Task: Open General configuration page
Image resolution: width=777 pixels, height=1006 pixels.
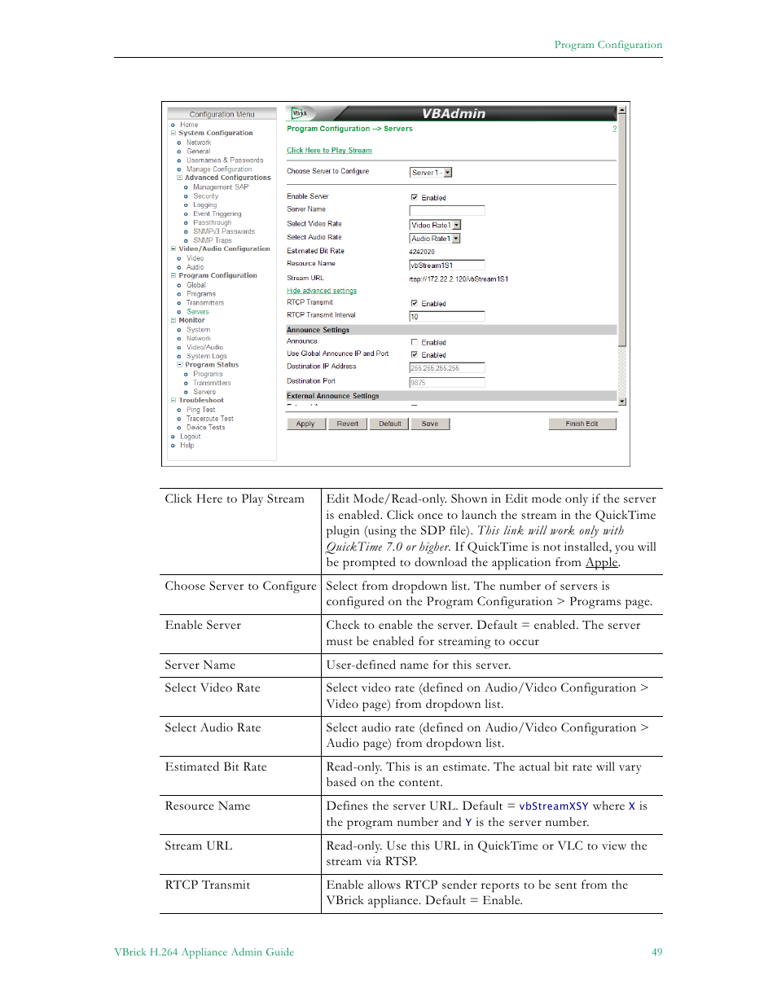Action: [198, 152]
